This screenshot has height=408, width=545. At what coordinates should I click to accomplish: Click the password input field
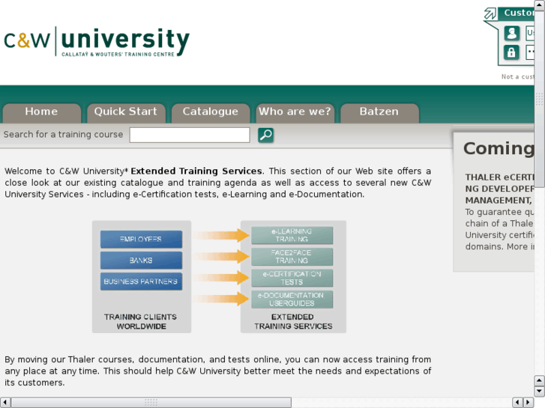click(530, 52)
